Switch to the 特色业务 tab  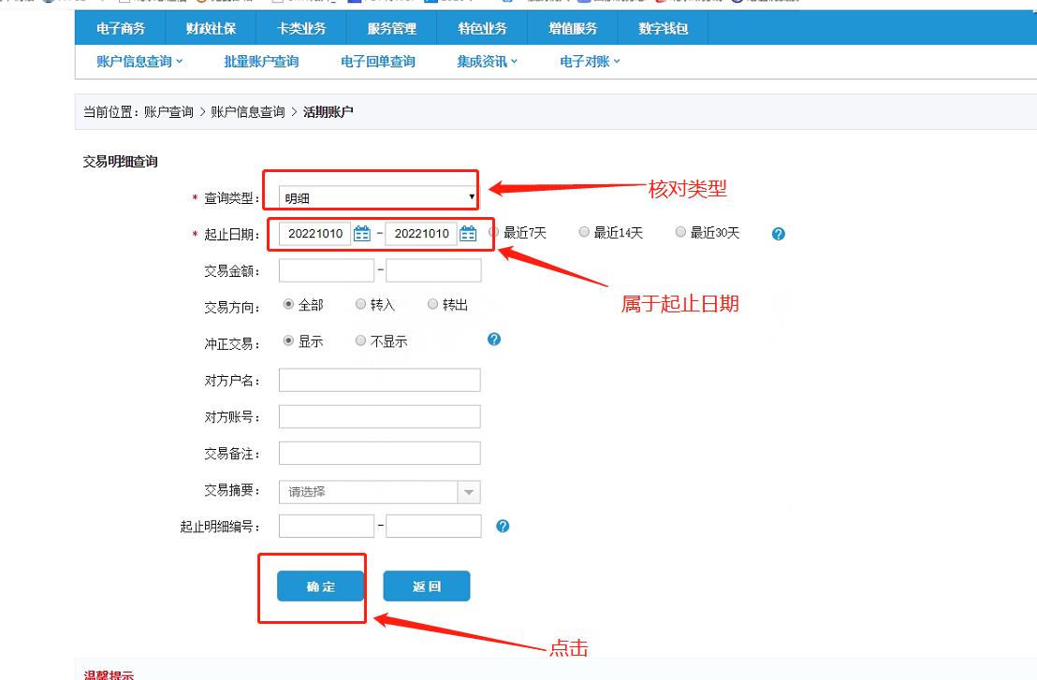pos(486,28)
